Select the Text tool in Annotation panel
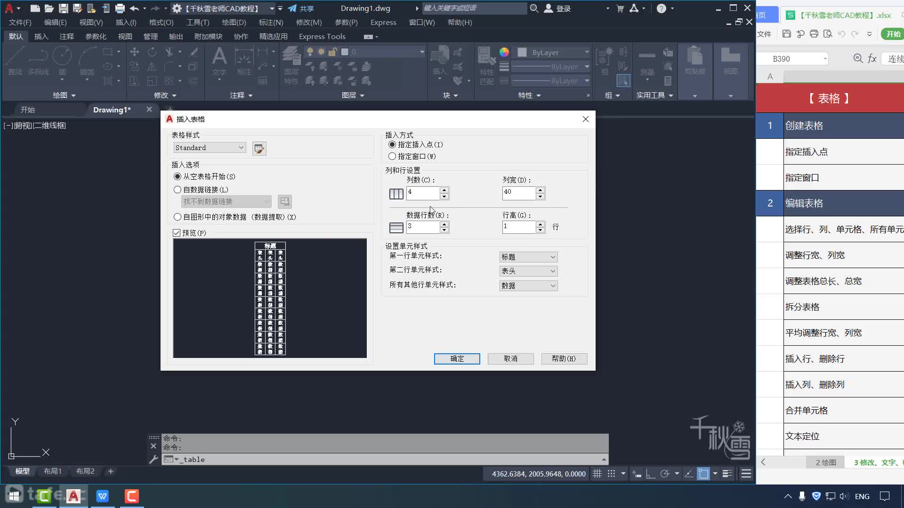Image resolution: width=904 pixels, height=508 pixels. coord(219,61)
